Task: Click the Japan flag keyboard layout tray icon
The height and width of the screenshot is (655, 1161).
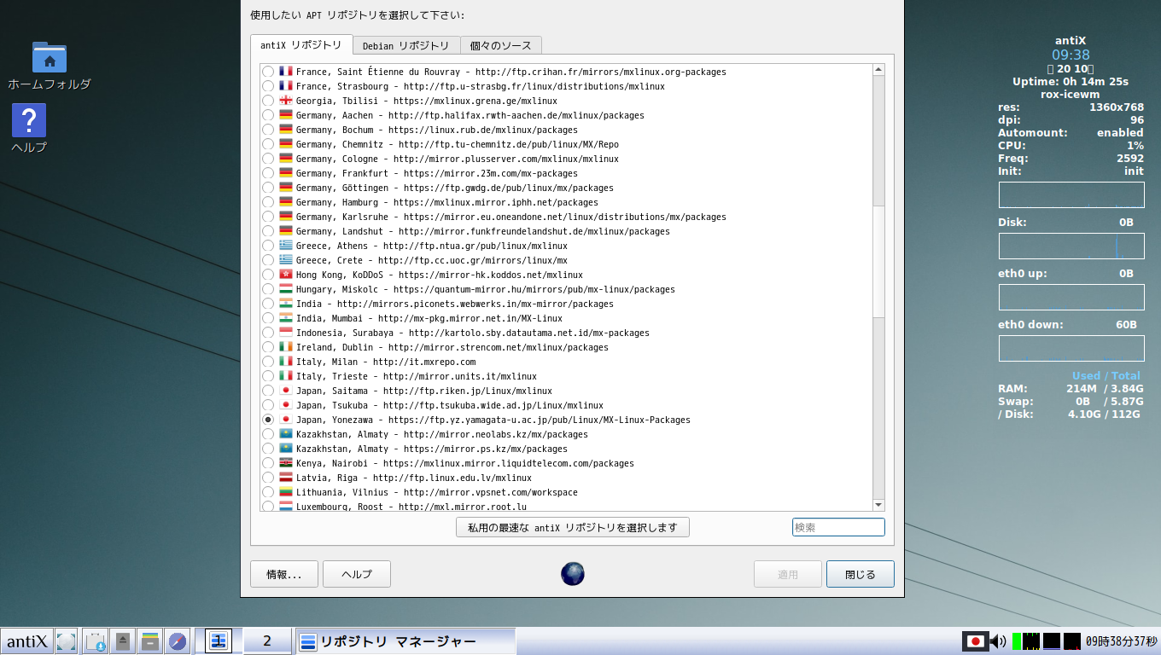Action: click(975, 641)
